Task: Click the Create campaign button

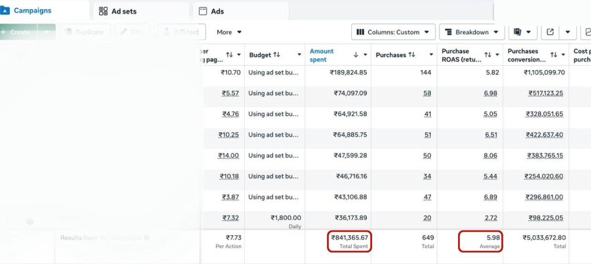Action: point(18,32)
